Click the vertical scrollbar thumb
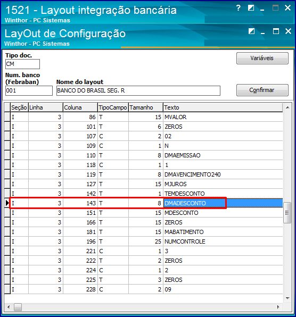296x317 pixels. coord(287,213)
